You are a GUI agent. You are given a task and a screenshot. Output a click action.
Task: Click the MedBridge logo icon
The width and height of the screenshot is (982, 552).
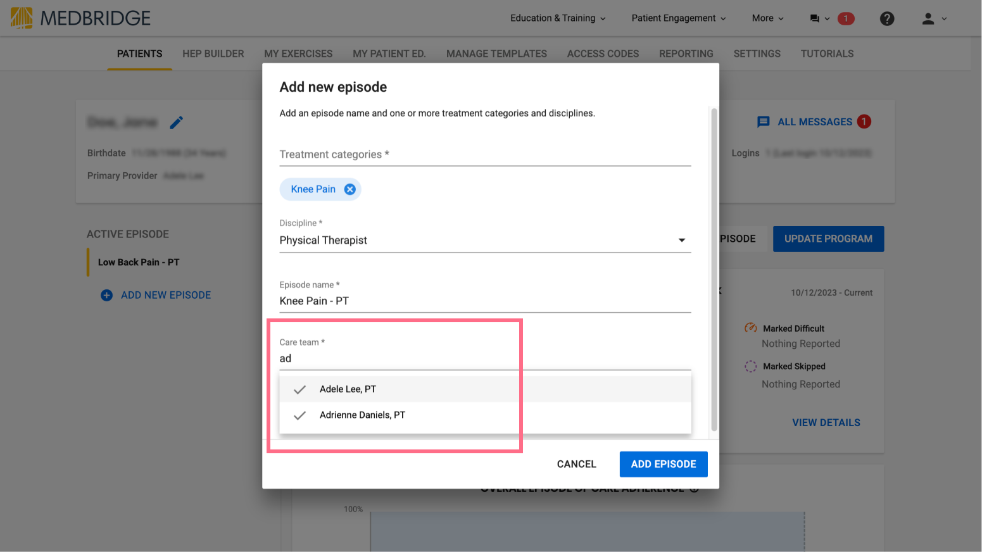[22, 18]
